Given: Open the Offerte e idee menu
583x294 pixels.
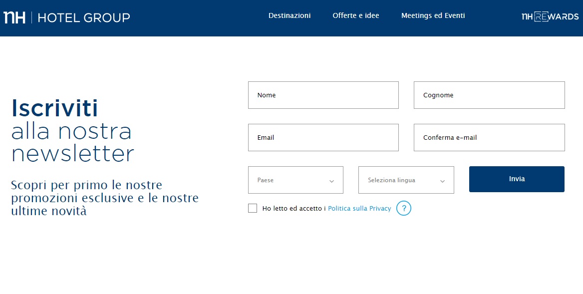Looking at the screenshot, I should [x=356, y=15].
